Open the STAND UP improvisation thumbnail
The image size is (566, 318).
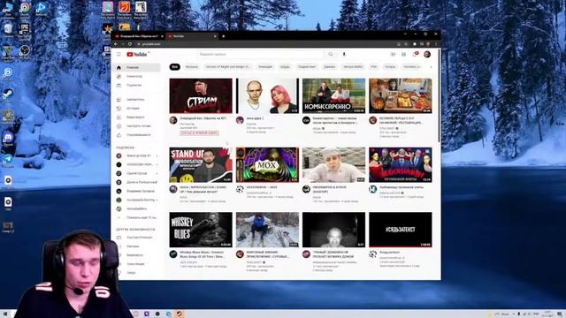click(x=201, y=165)
